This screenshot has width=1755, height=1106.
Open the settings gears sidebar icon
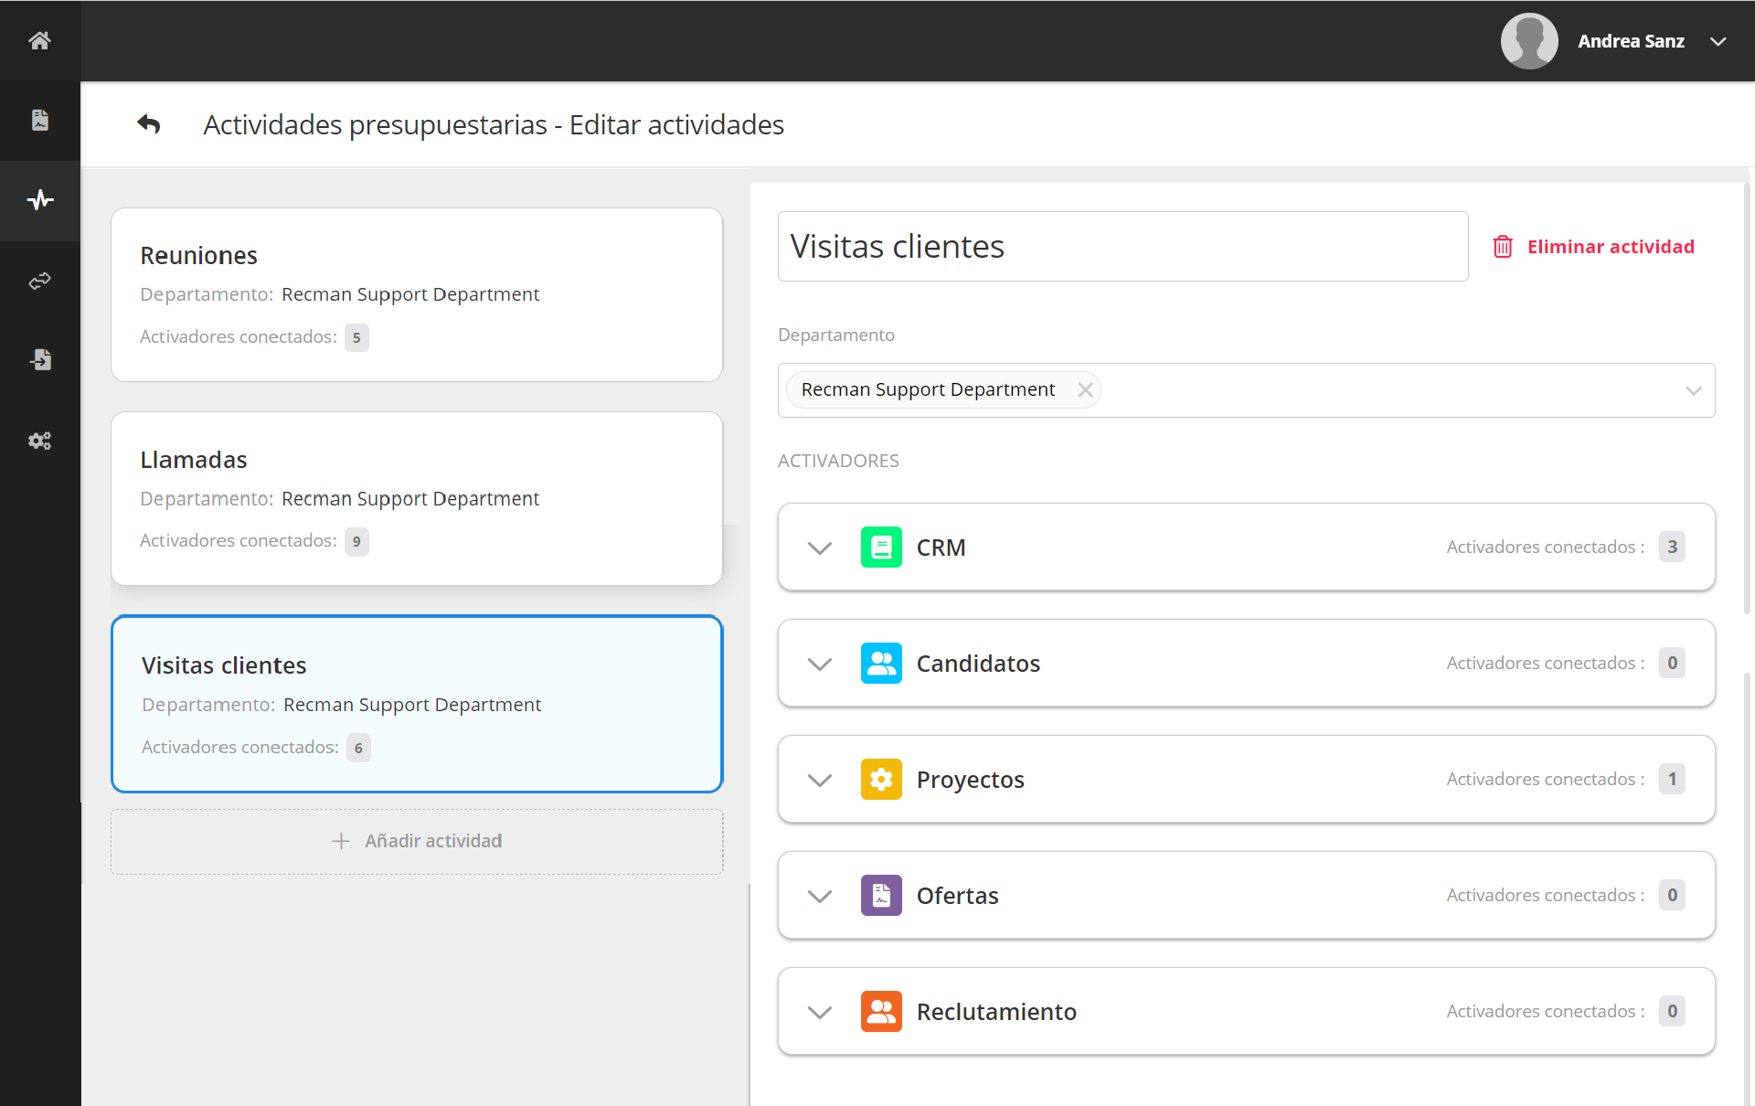click(39, 441)
